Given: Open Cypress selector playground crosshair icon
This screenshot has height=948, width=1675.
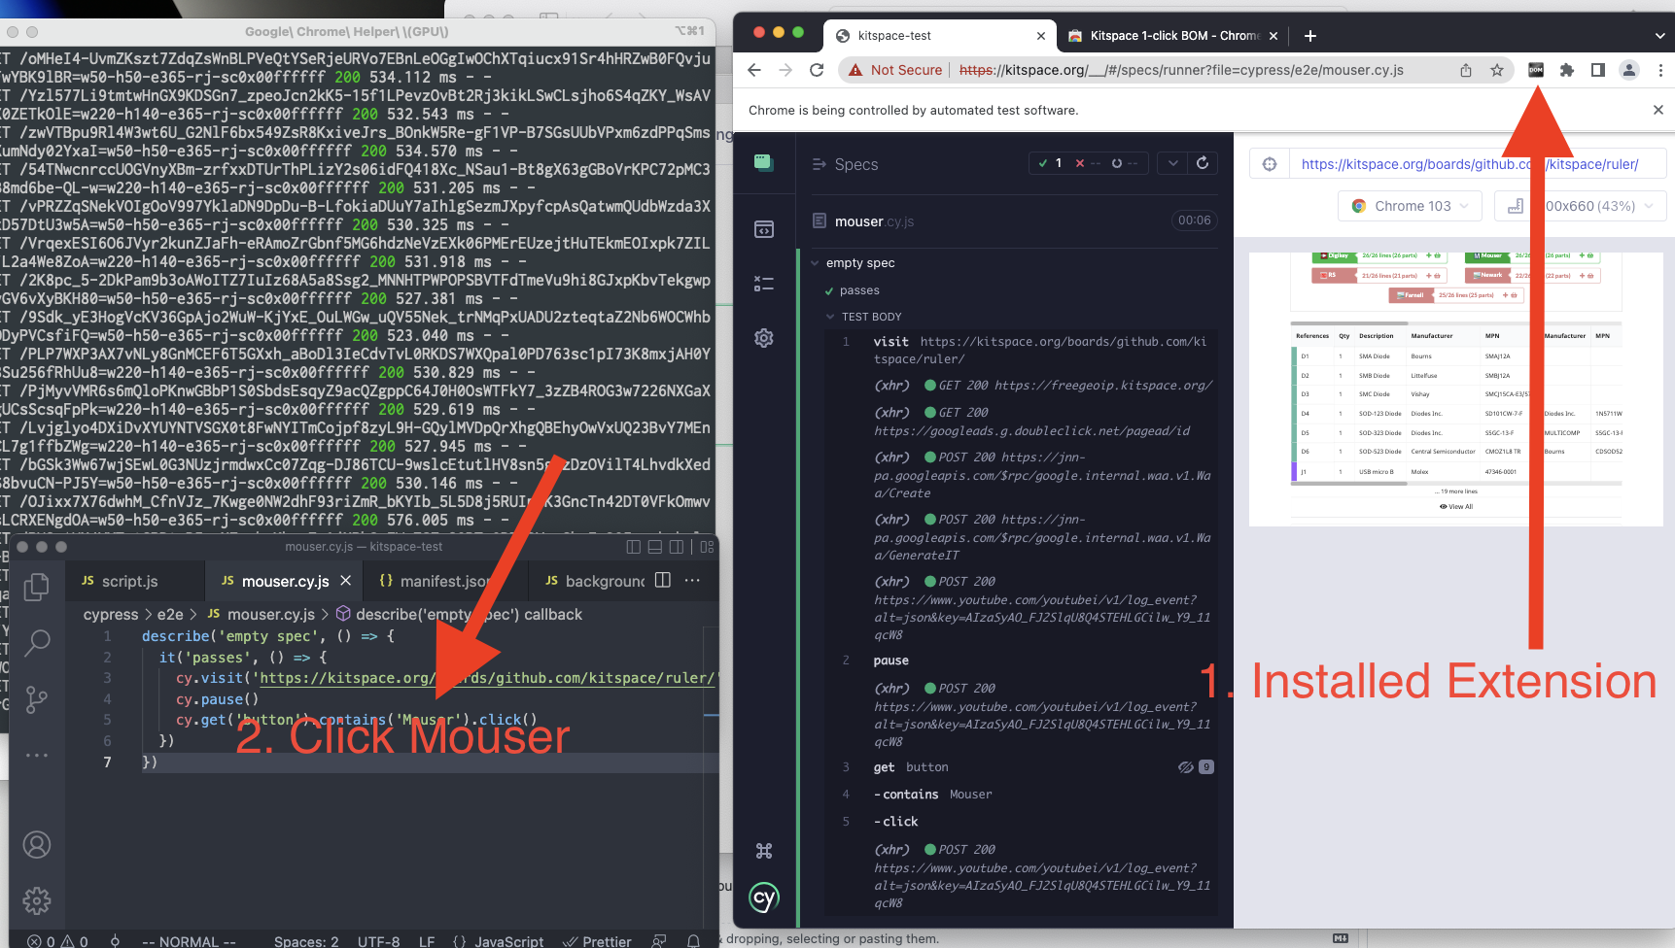Looking at the screenshot, I should [1270, 164].
